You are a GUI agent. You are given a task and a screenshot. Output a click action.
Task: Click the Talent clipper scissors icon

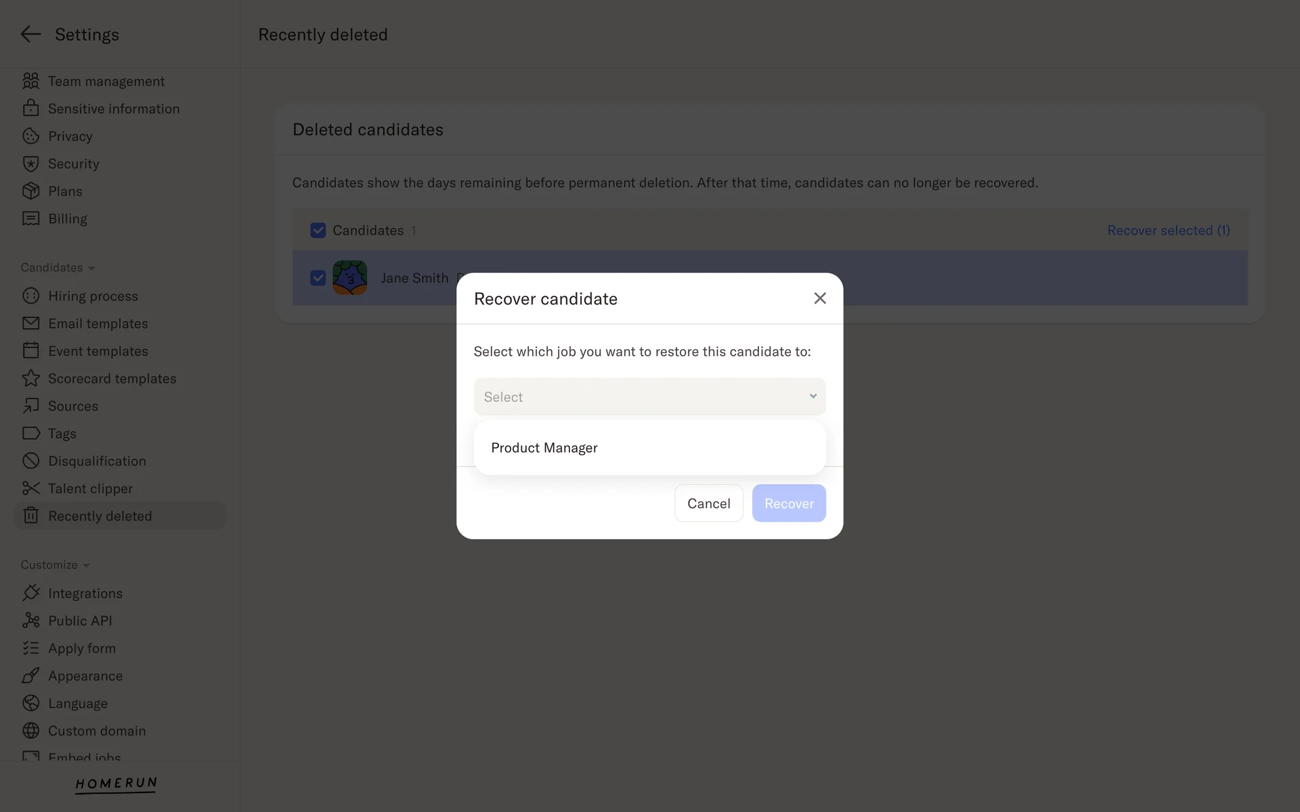click(30, 489)
